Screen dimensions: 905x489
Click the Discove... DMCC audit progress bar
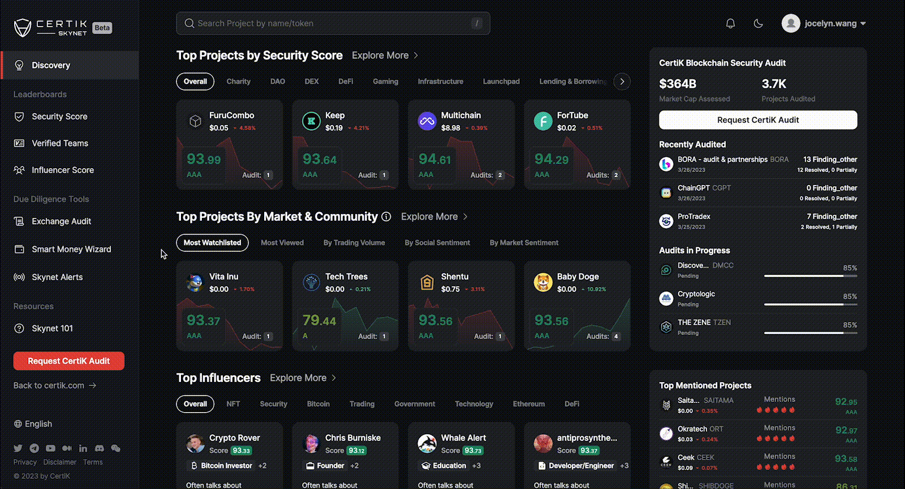pos(811,276)
